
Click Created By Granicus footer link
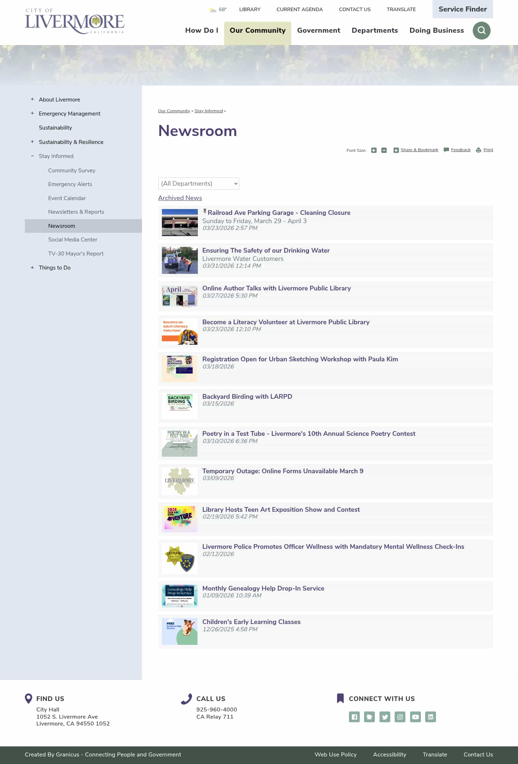click(103, 755)
